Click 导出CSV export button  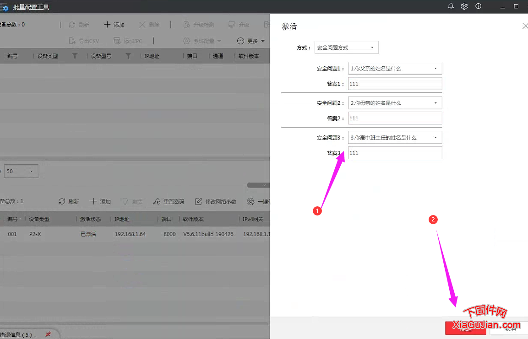pos(84,41)
